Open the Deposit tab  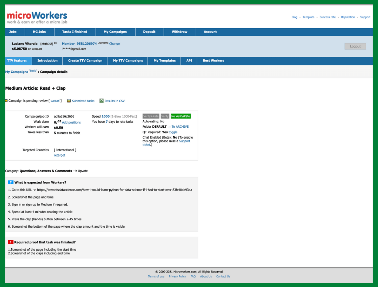(149, 32)
